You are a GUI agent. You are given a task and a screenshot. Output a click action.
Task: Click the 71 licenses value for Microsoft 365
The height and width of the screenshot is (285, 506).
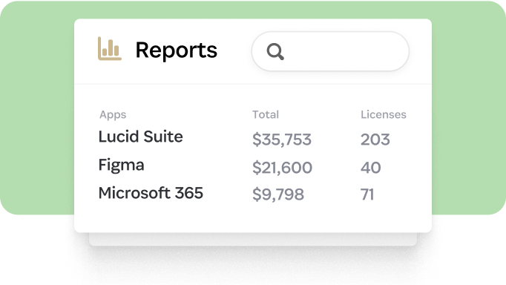point(367,194)
